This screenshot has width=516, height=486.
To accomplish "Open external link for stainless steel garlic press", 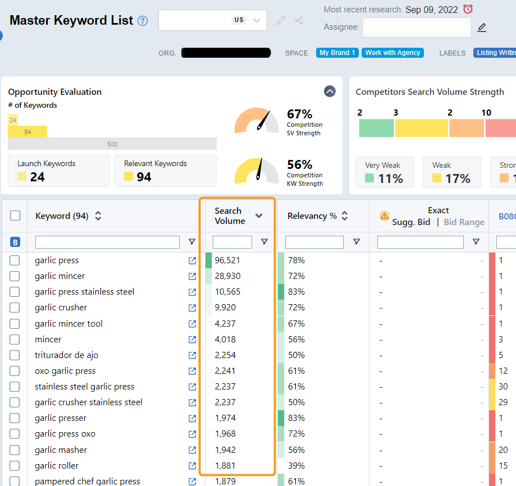I will (192, 387).
